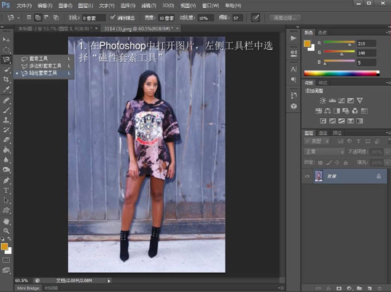The image size is (391, 292).
Task: Choose the Hand tool
Action: click(x=6, y=221)
